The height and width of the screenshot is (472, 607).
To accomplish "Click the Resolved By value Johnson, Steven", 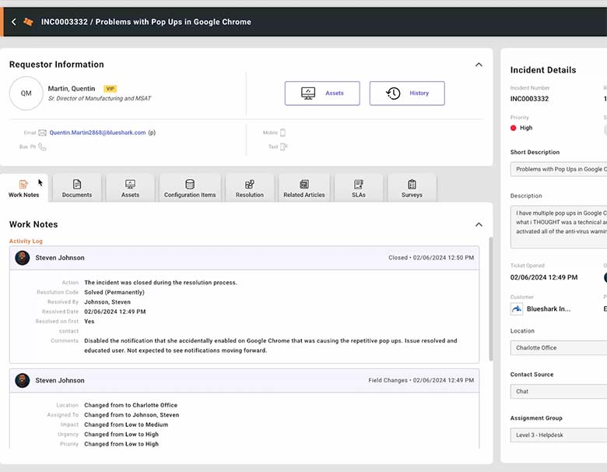I will pyautogui.click(x=107, y=302).
